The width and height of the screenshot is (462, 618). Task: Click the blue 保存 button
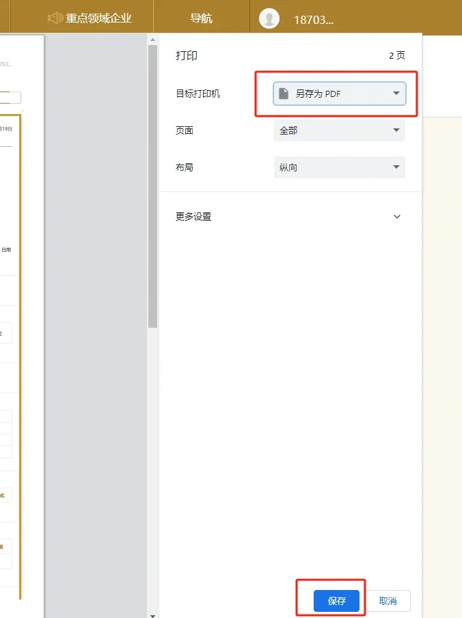coord(336,601)
